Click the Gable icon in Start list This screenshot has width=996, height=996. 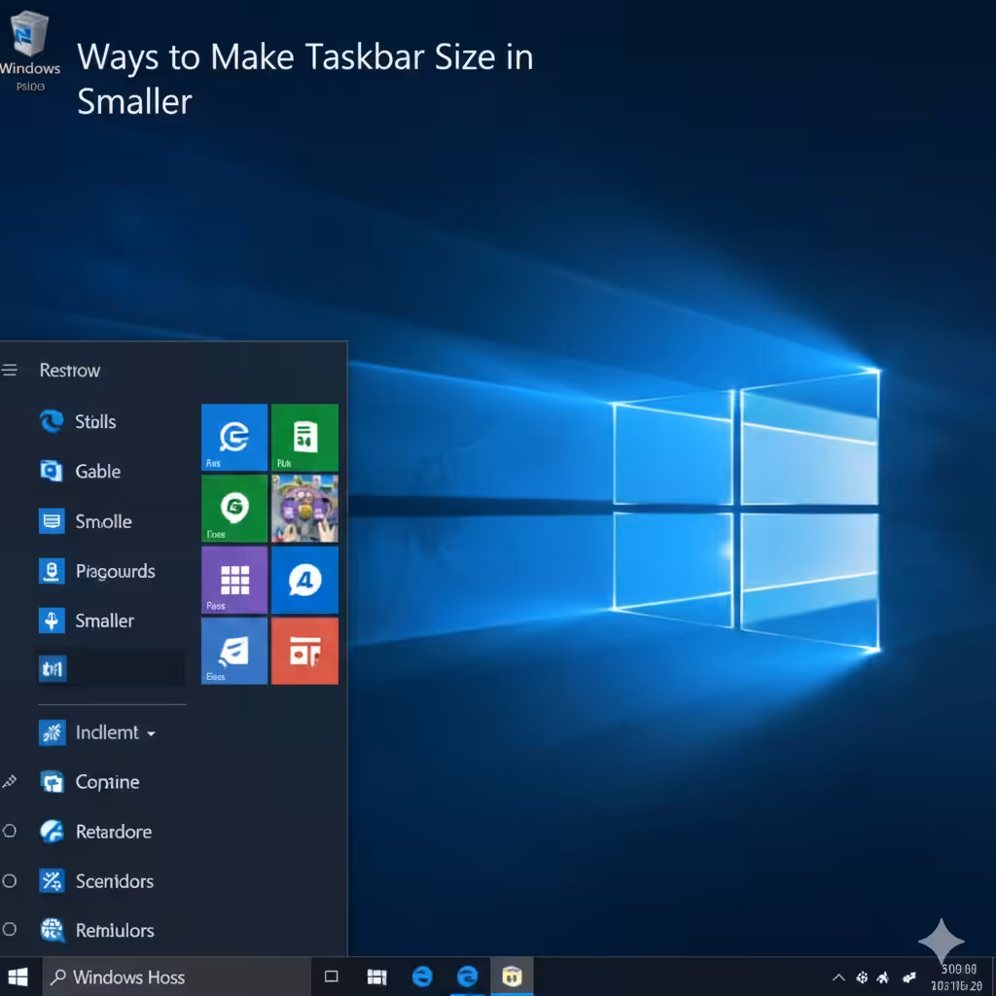tap(52, 471)
